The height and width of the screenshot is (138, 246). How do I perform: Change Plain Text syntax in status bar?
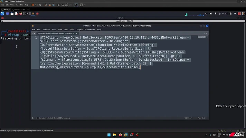(x=201, y=118)
